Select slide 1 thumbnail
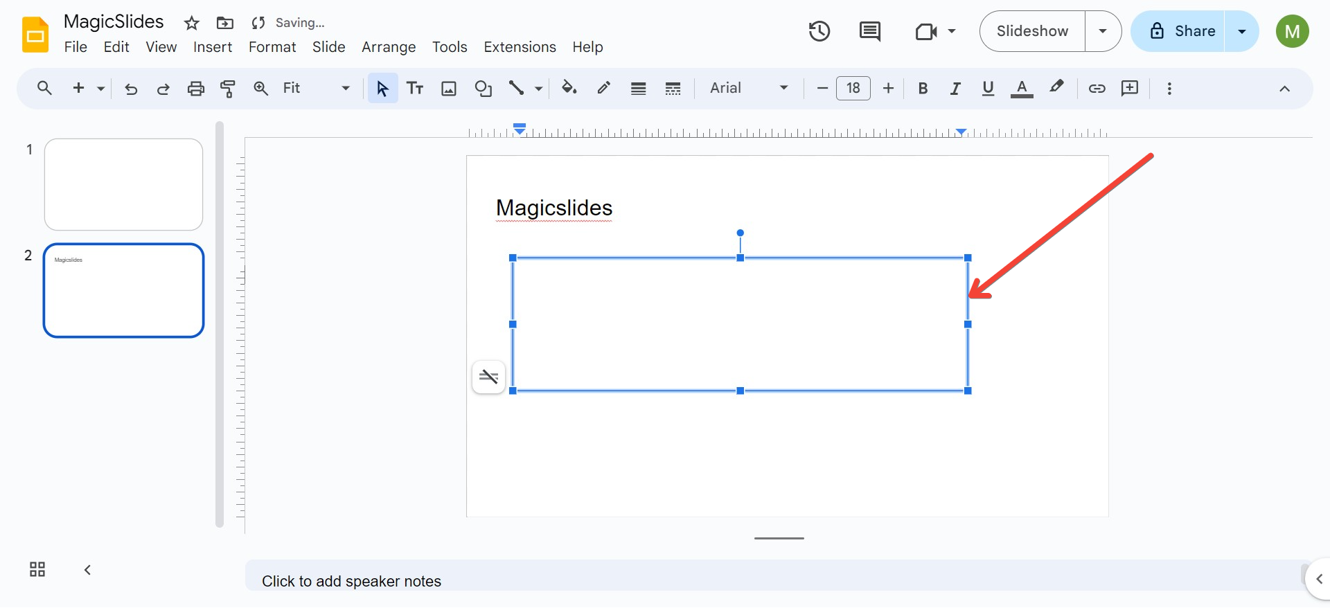The height and width of the screenshot is (608, 1330). point(123,184)
